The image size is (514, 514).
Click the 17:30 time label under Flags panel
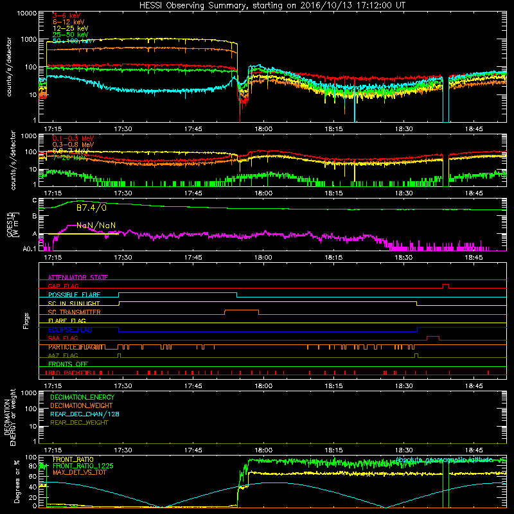[123, 386]
